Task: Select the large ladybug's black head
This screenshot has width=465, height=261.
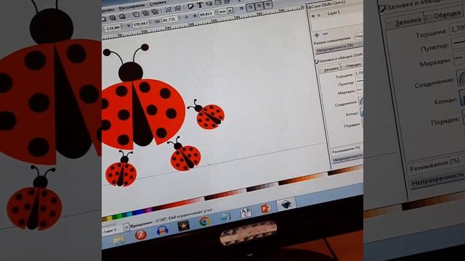Action: pos(131,72)
